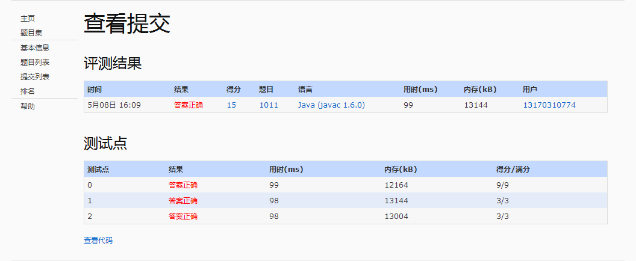Viewport: 636px width, 261px height.
Task: Click 13144 in the test point 1 row
Action: [x=396, y=201]
